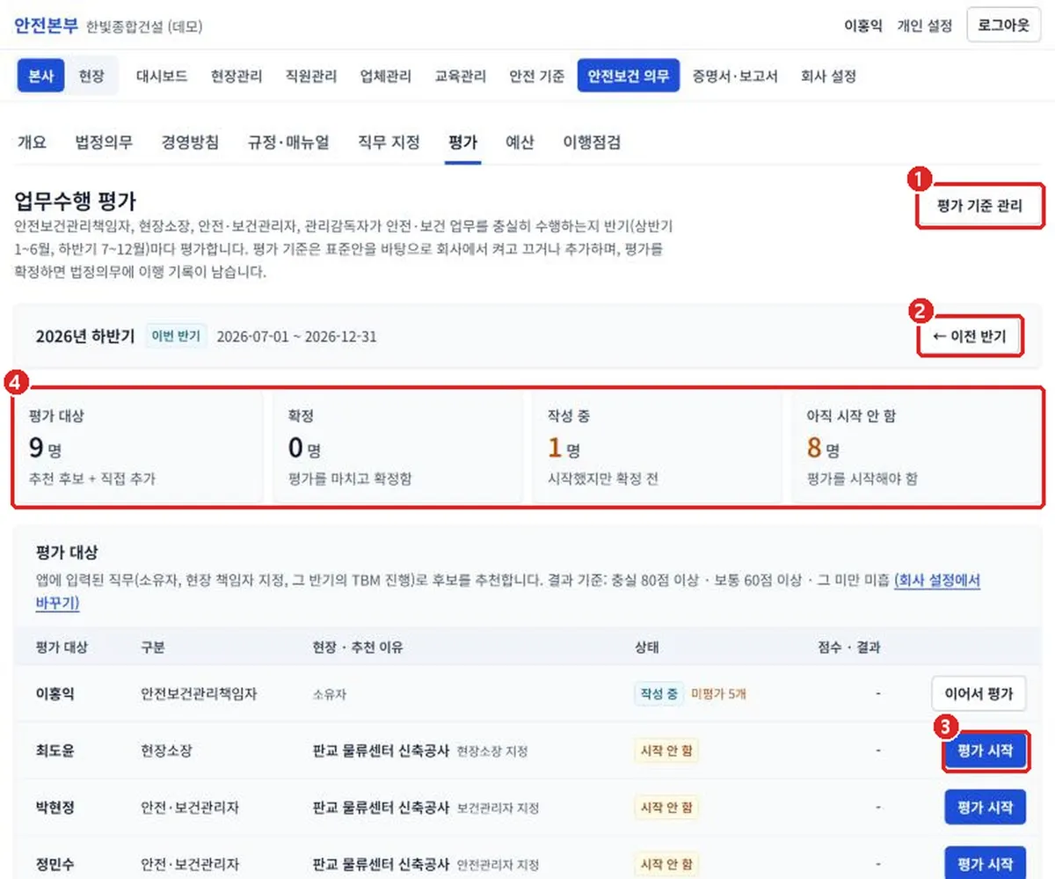The image size is (1055, 879).
Task: Click the name 정민수 in the table
Action: (x=55, y=864)
